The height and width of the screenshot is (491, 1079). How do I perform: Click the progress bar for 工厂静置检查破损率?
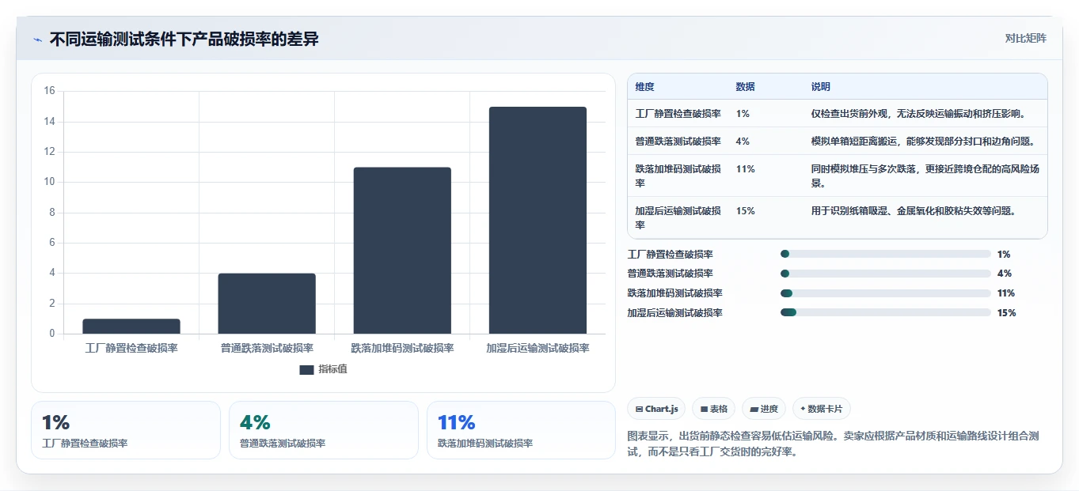[885, 254]
